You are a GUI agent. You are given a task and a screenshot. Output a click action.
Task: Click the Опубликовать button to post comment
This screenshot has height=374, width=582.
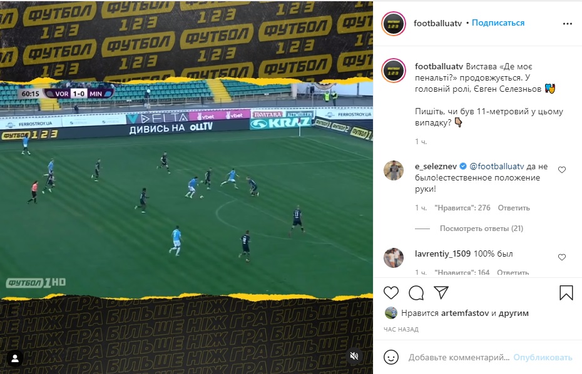543,357
